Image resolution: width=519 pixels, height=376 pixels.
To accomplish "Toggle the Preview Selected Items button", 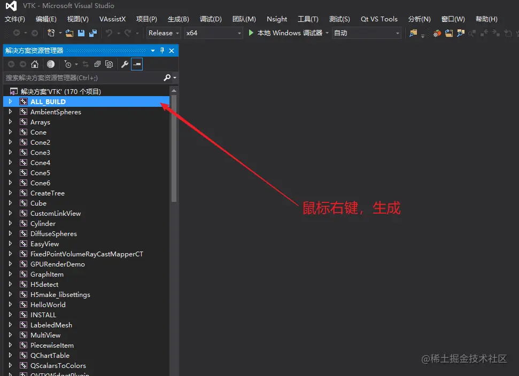I will pos(137,64).
